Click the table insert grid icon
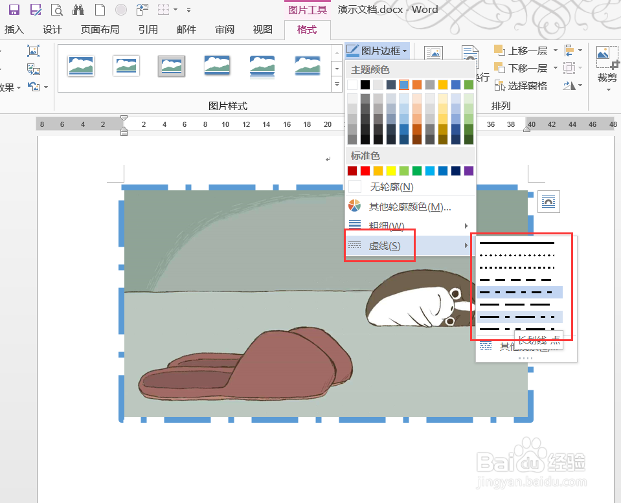Screen dimensions: 621x503 coord(164,10)
